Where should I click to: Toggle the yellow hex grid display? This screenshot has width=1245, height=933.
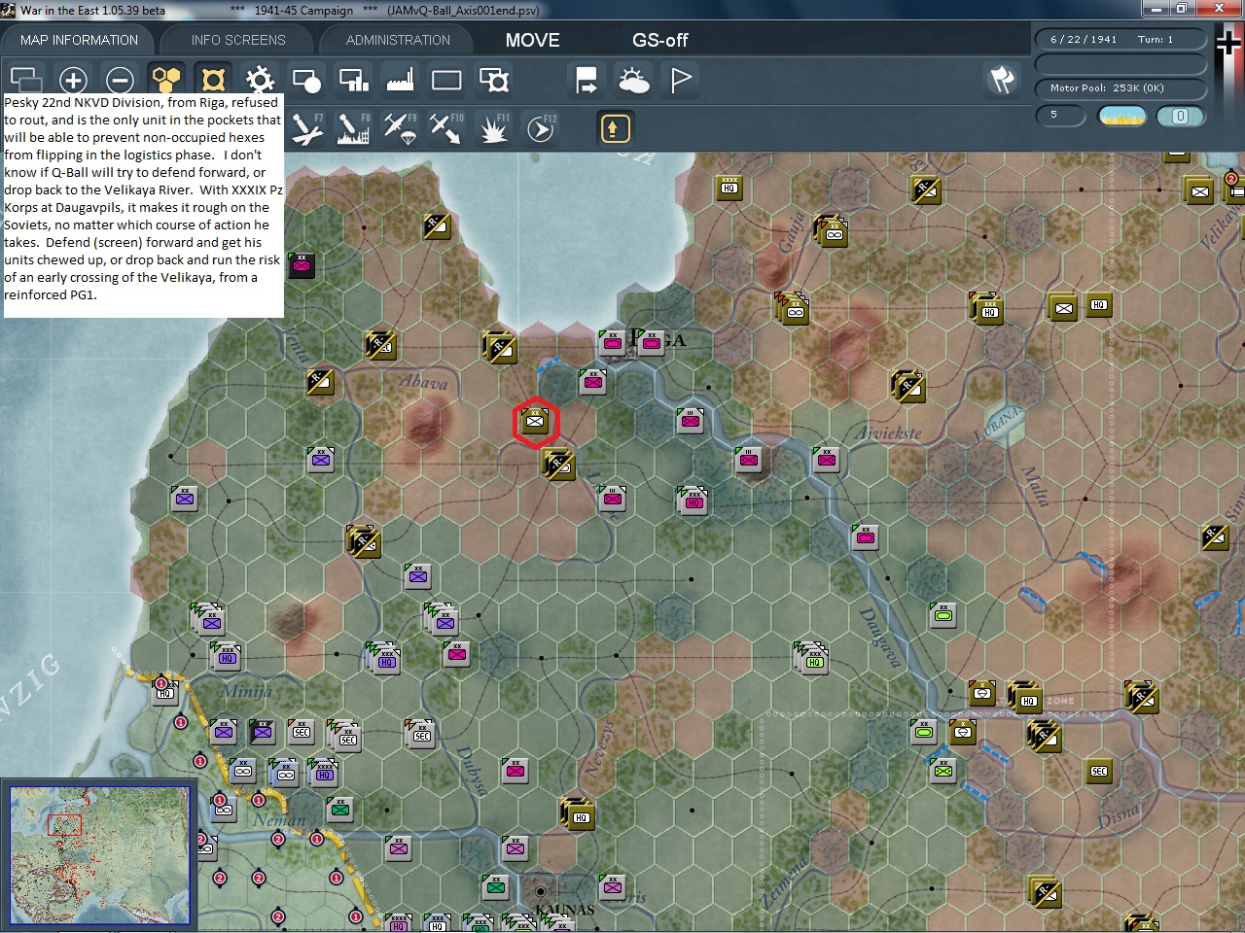tap(166, 80)
